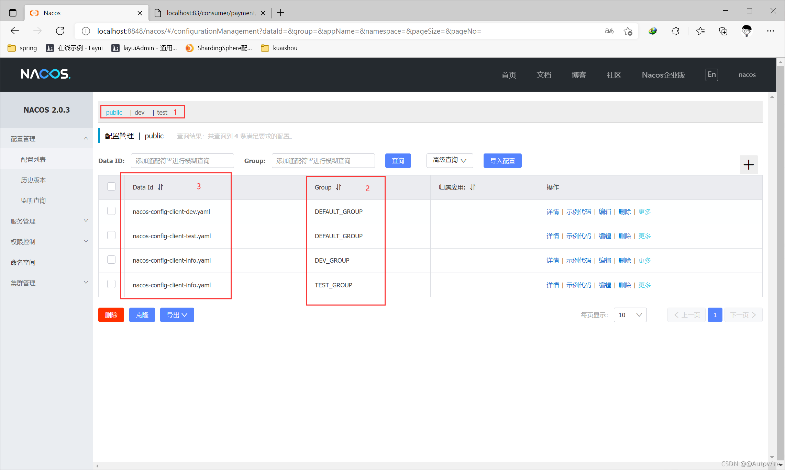Expand the 服务管理 sidebar section

(x=47, y=221)
